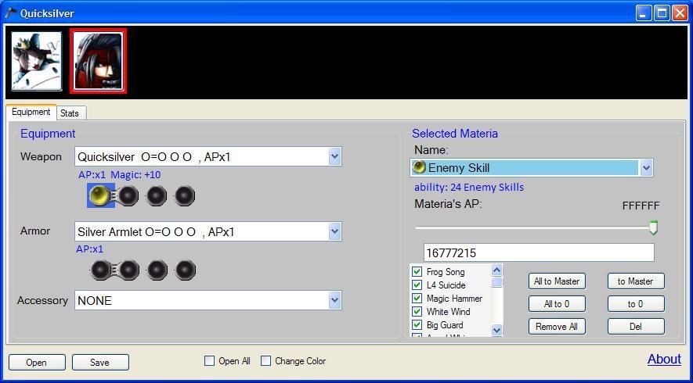
Task: Select the third armor materia slot
Action: 157,270
